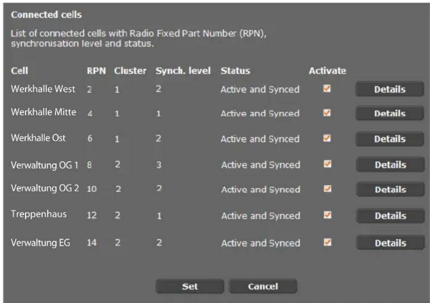This screenshot has width=430, height=303.
Task: Toggle Activate checkbox for Werkhalle Mitte
Action: [x=327, y=113]
